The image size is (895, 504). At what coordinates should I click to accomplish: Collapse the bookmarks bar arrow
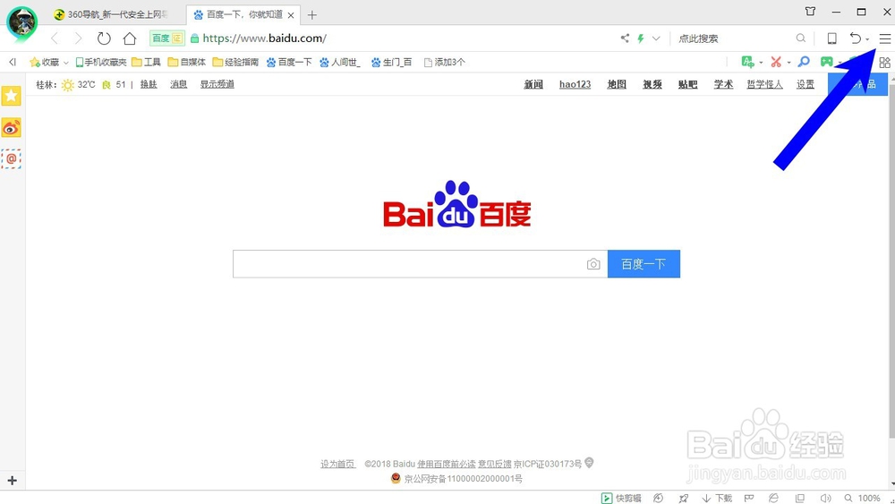(13, 62)
